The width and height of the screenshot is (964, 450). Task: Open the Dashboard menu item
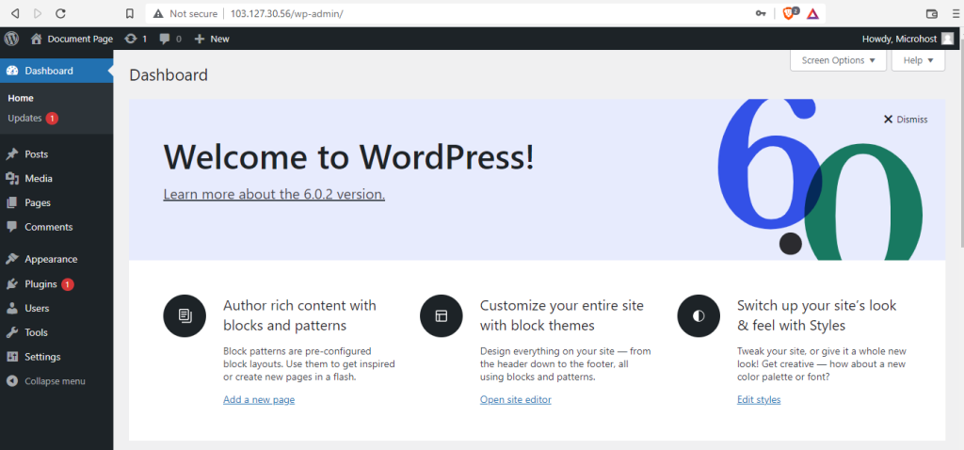(56, 71)
